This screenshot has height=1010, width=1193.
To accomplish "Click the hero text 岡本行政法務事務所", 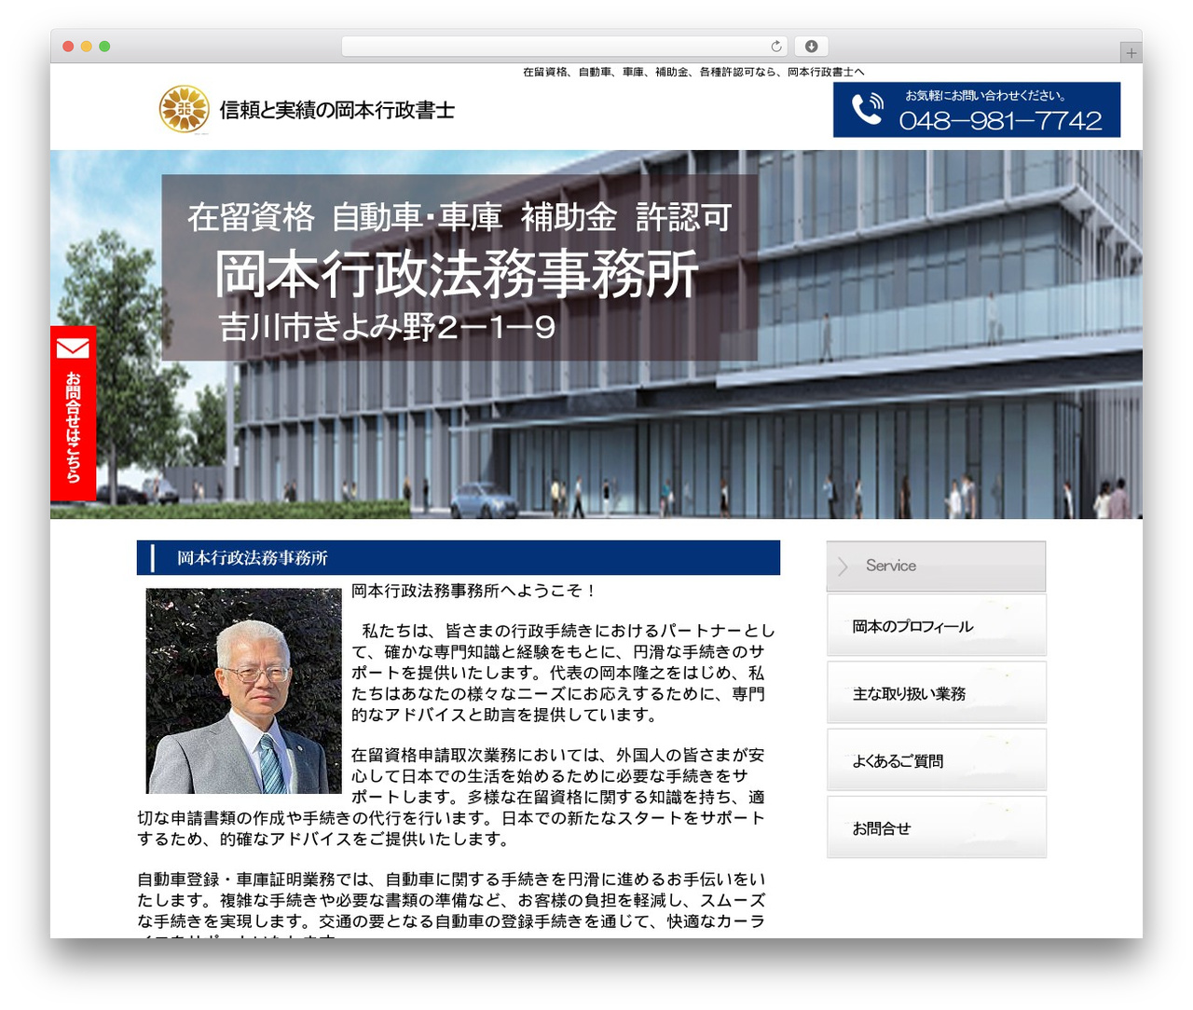I will [457, 275].
